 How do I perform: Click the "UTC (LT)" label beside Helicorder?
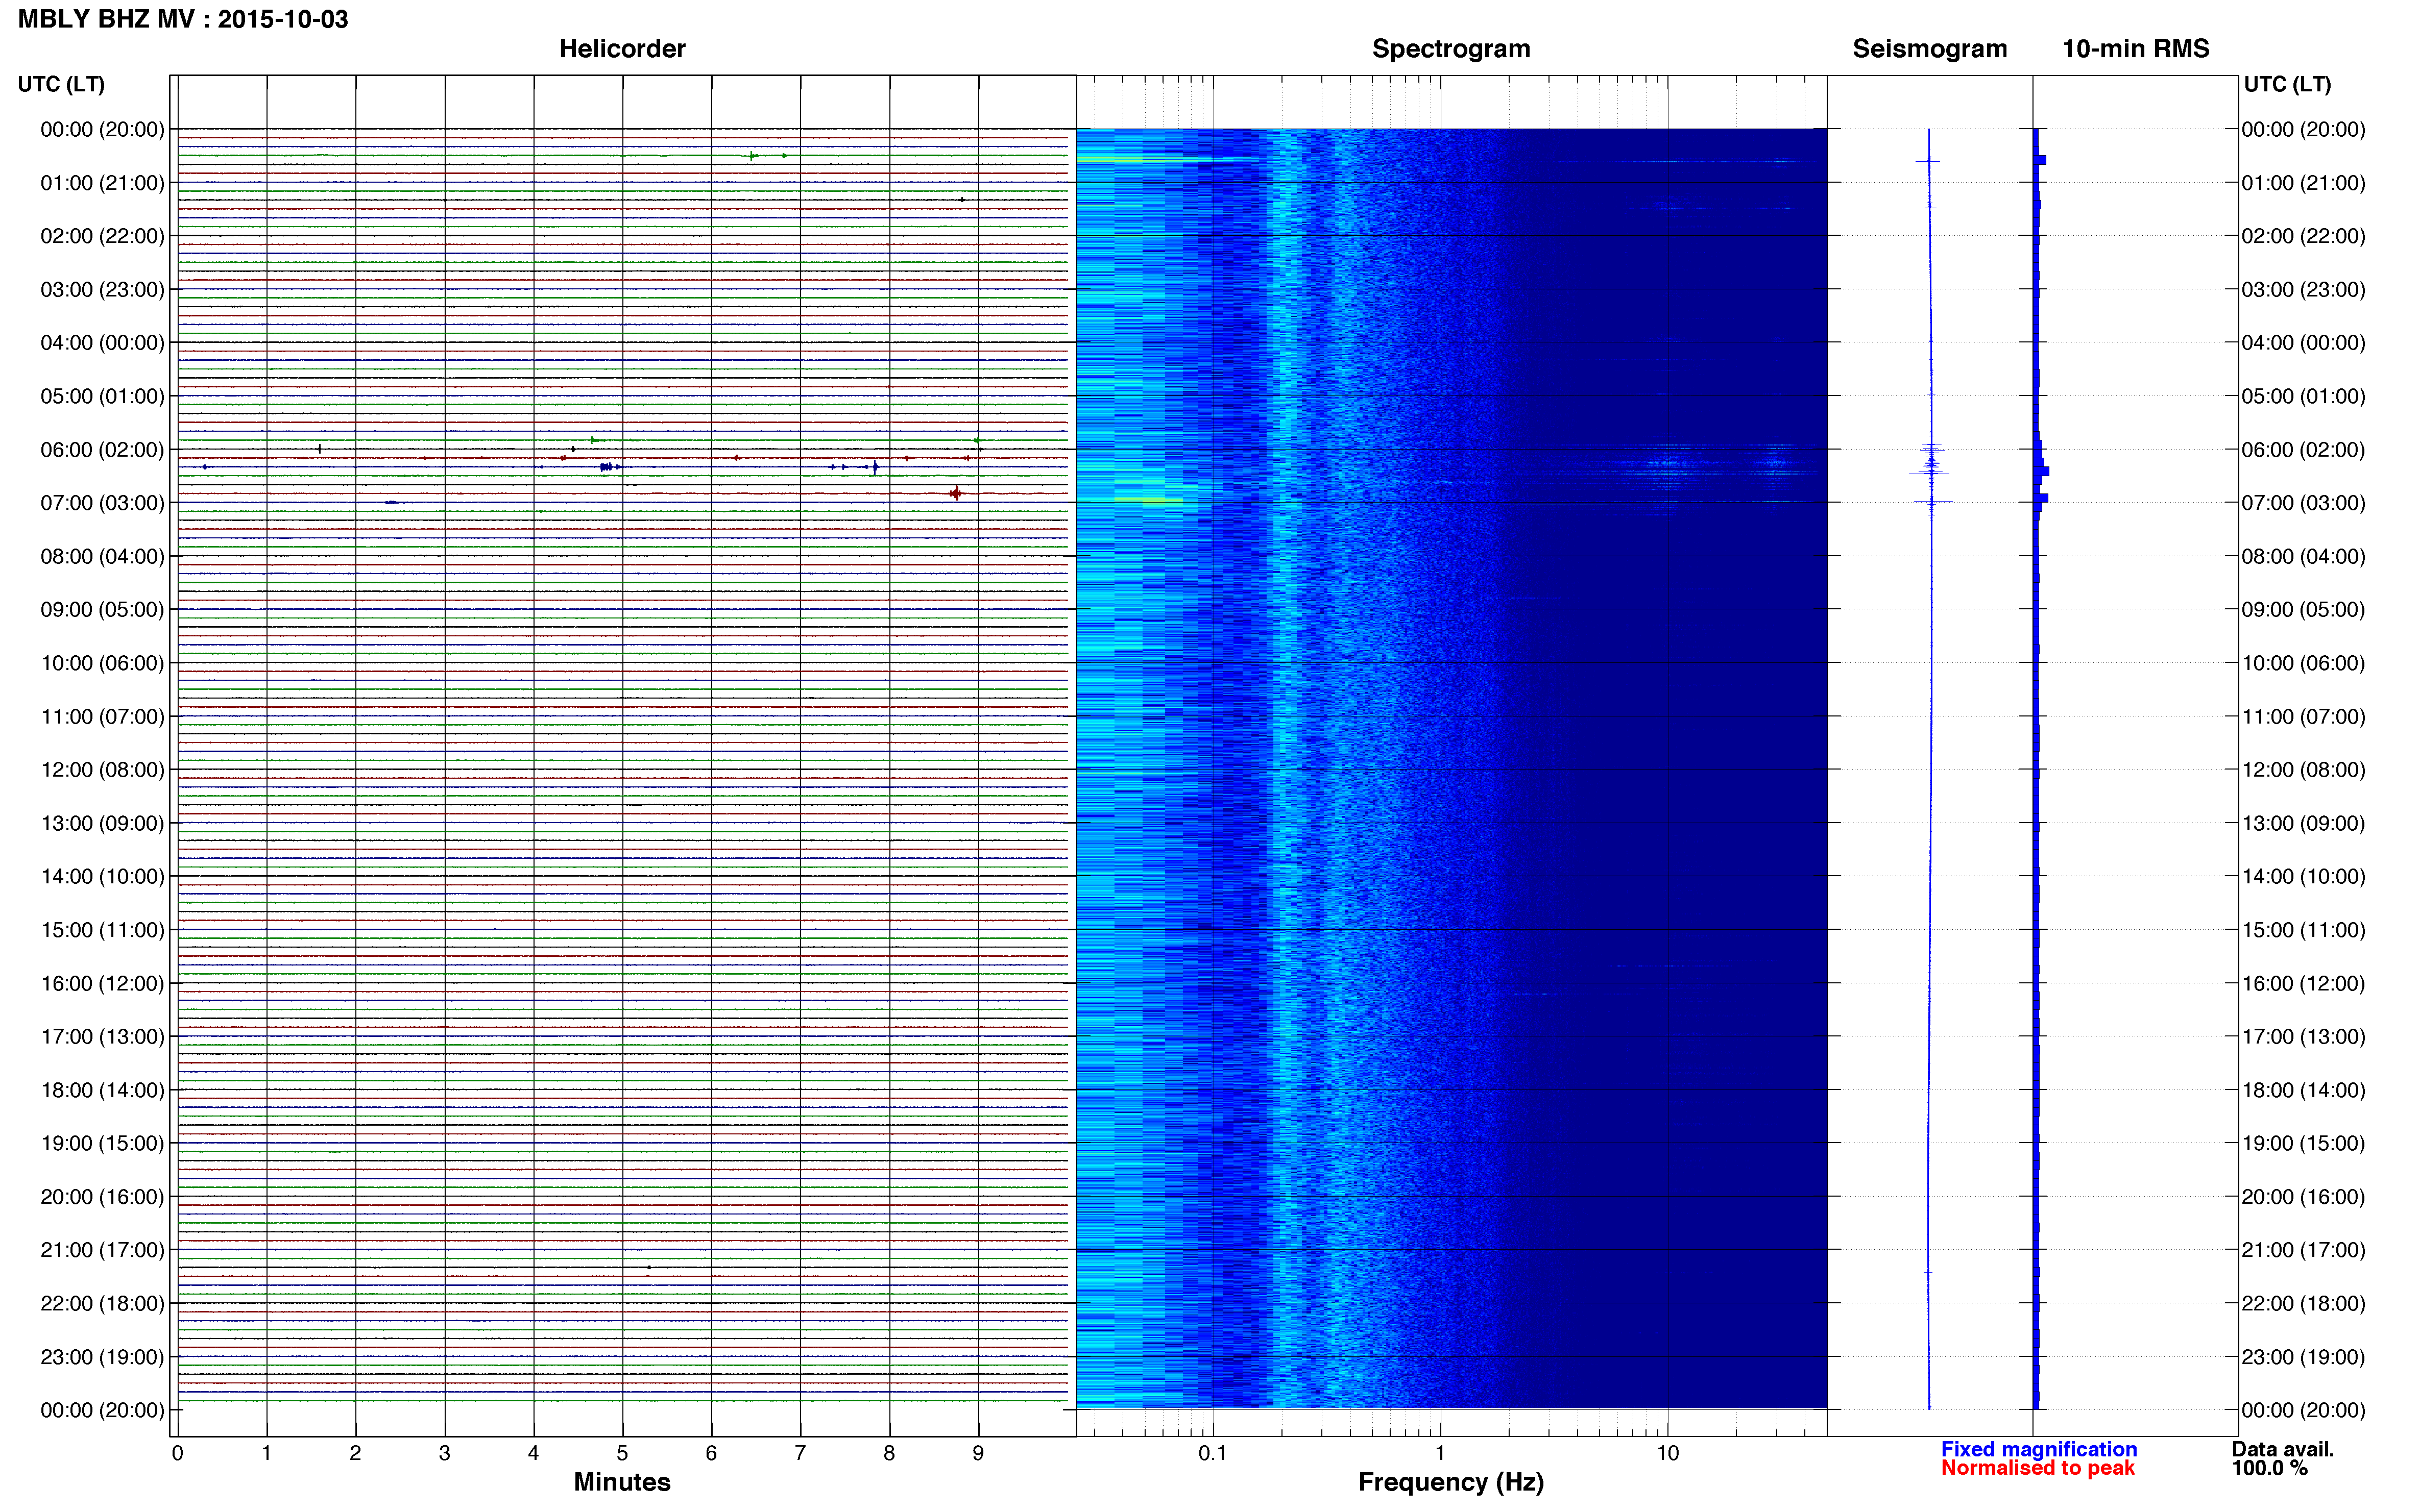[61, 84]
